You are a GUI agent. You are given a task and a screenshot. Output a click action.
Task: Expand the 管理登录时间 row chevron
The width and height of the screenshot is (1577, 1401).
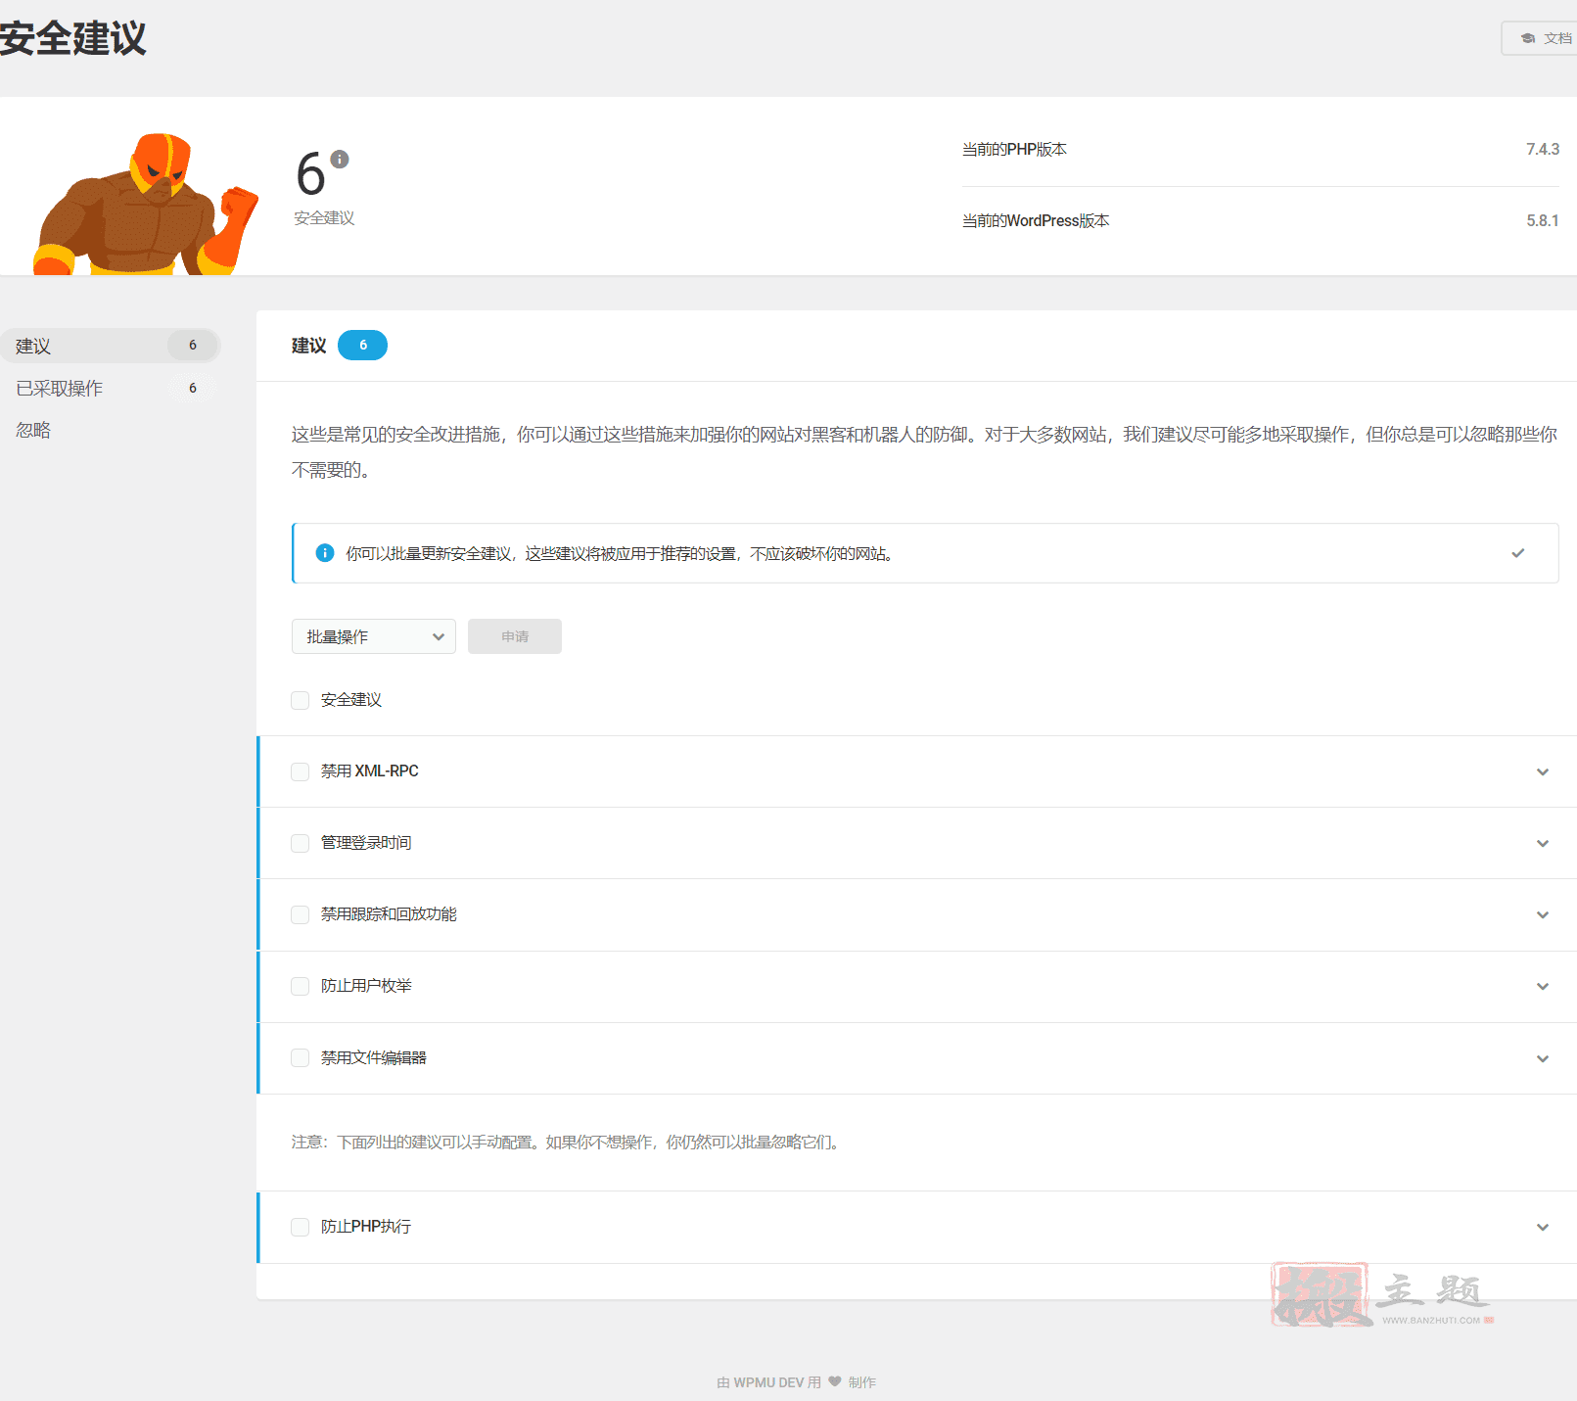tap(1542, 843)
